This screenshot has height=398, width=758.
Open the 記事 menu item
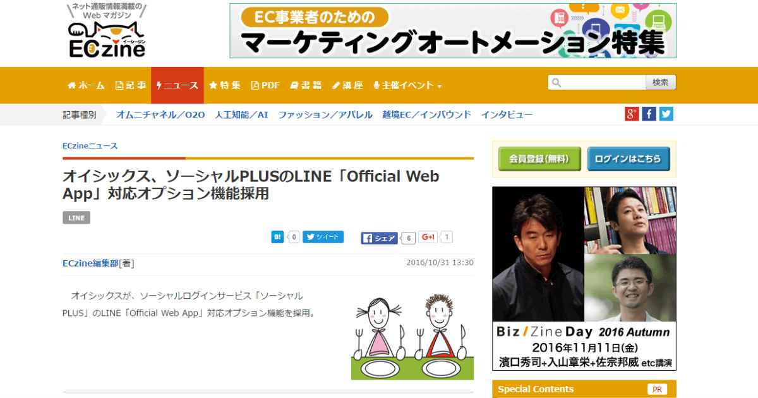130,85
